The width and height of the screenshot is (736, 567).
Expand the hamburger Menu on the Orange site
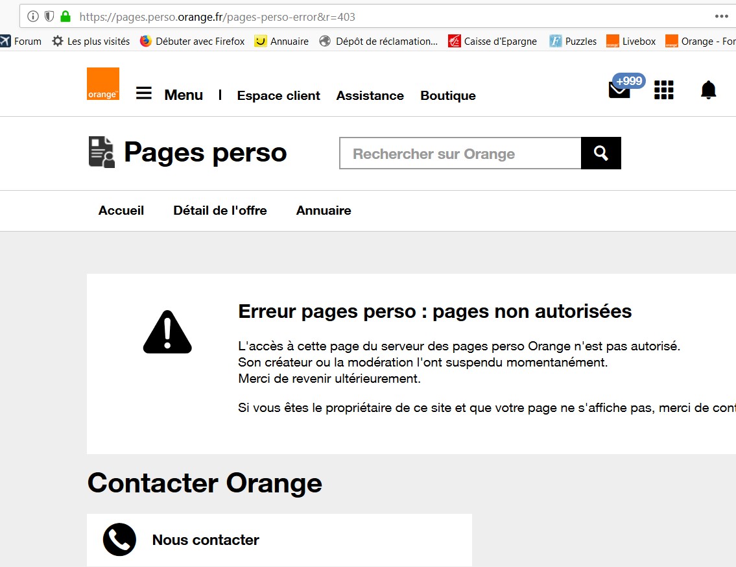click(143, 93)
